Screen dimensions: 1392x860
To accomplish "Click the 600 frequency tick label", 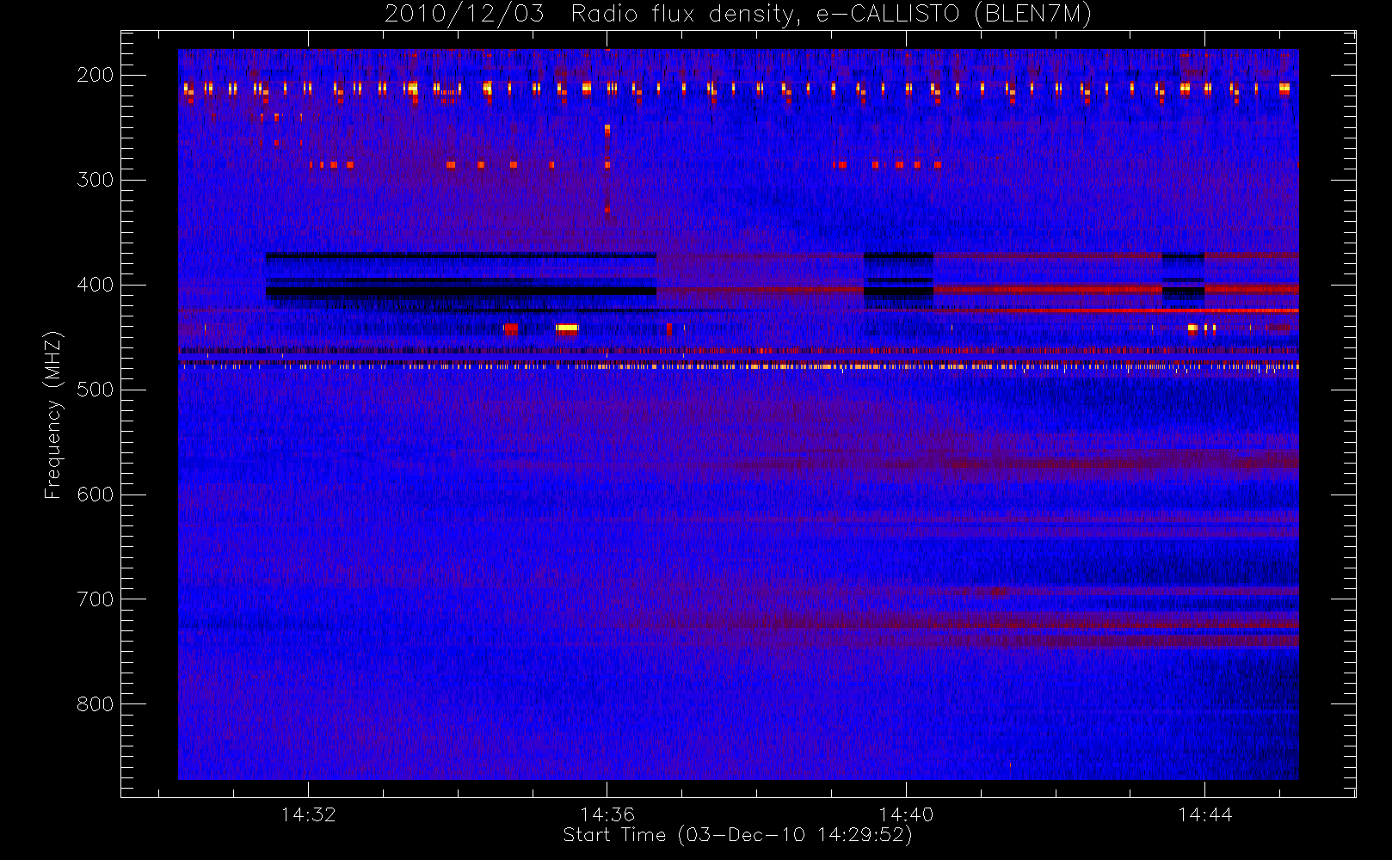I will [95, 494].
